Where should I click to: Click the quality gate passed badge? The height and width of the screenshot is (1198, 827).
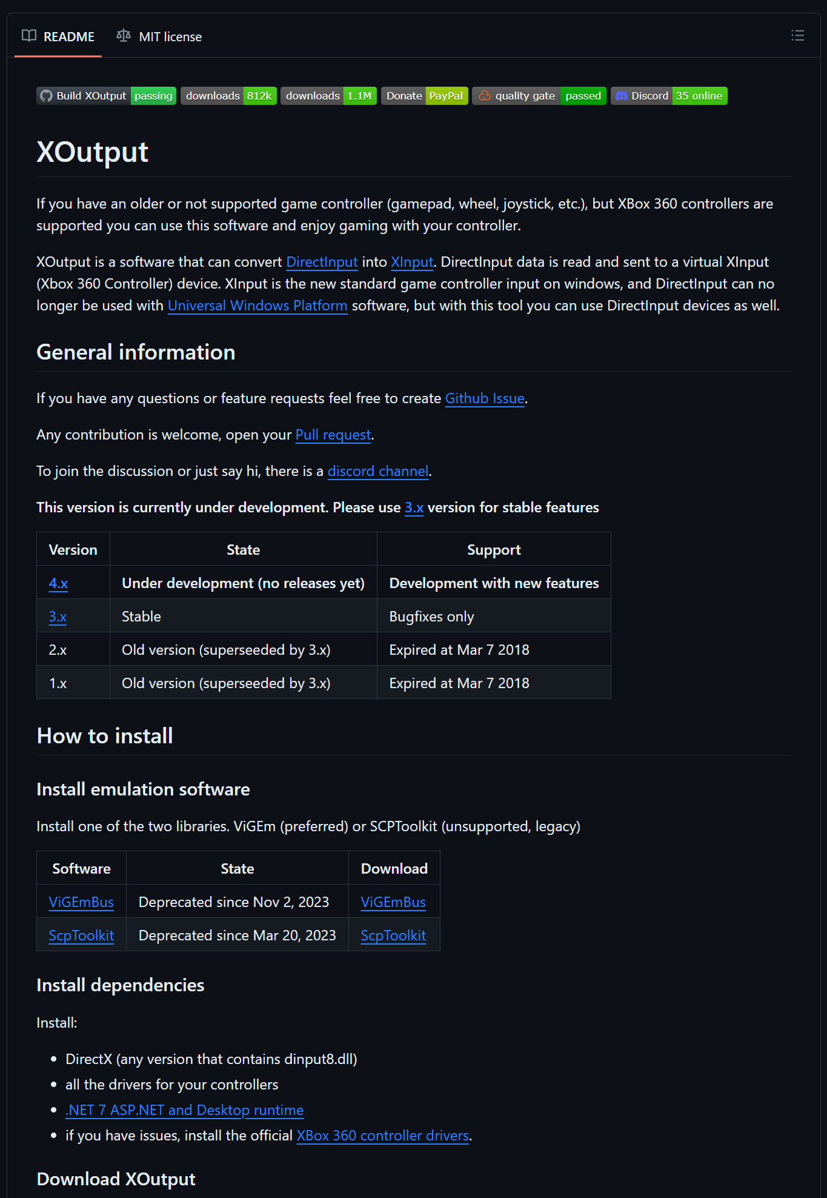[539, 96]
